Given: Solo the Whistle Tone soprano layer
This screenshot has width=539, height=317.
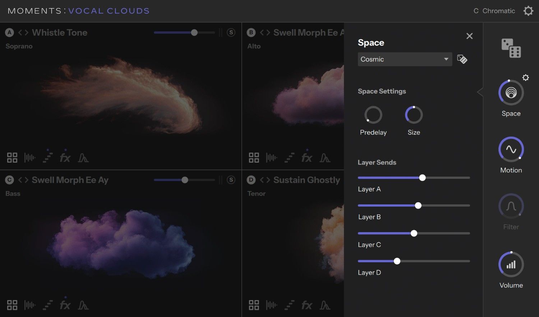Looking at the screenshot, I should point(231,32).
